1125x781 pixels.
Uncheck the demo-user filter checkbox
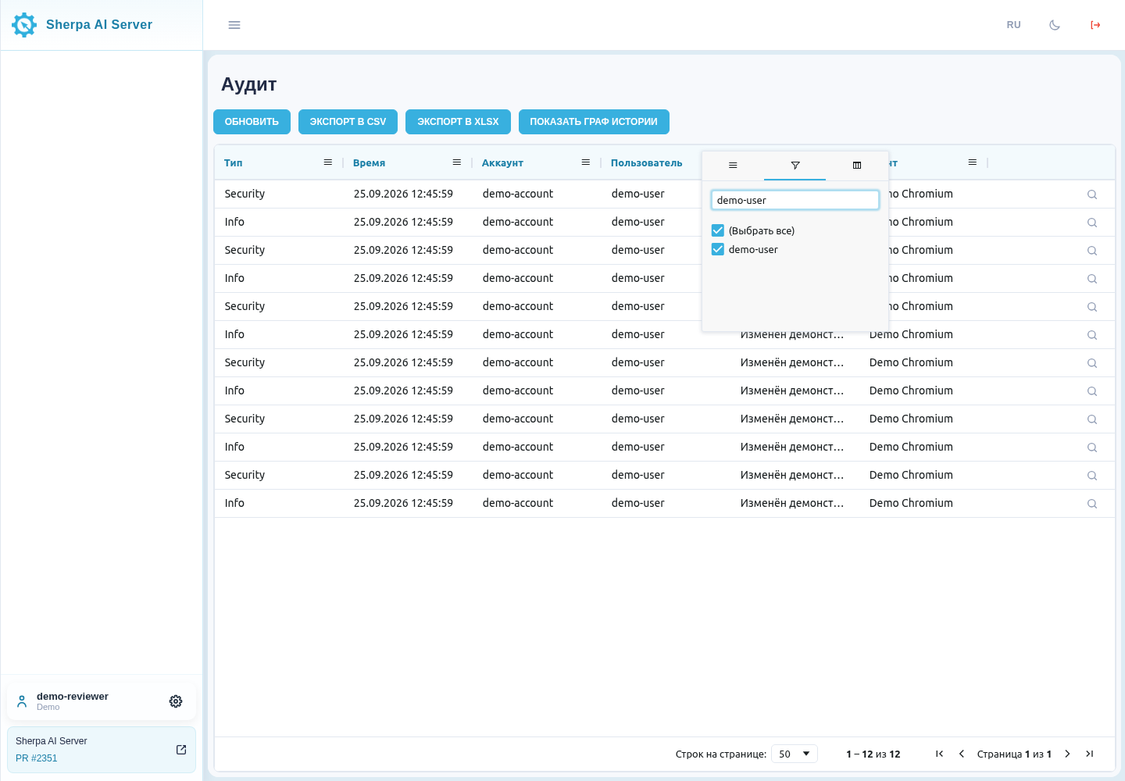(718, 249)
